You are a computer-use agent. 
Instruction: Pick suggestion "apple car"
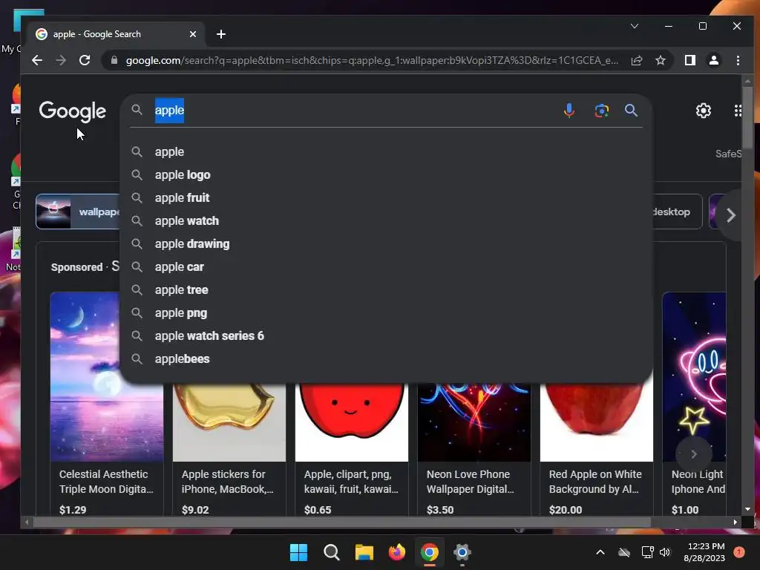386,267
